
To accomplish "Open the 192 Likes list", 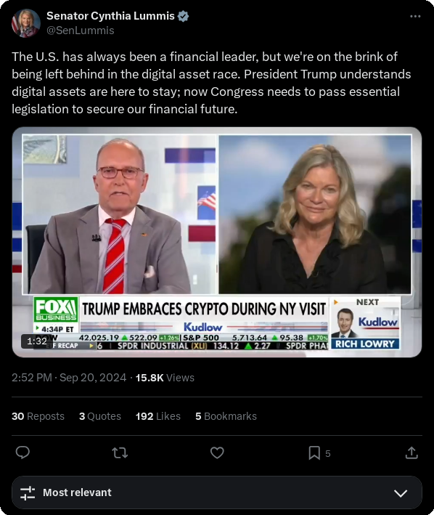I will click(x=158, y=416).
